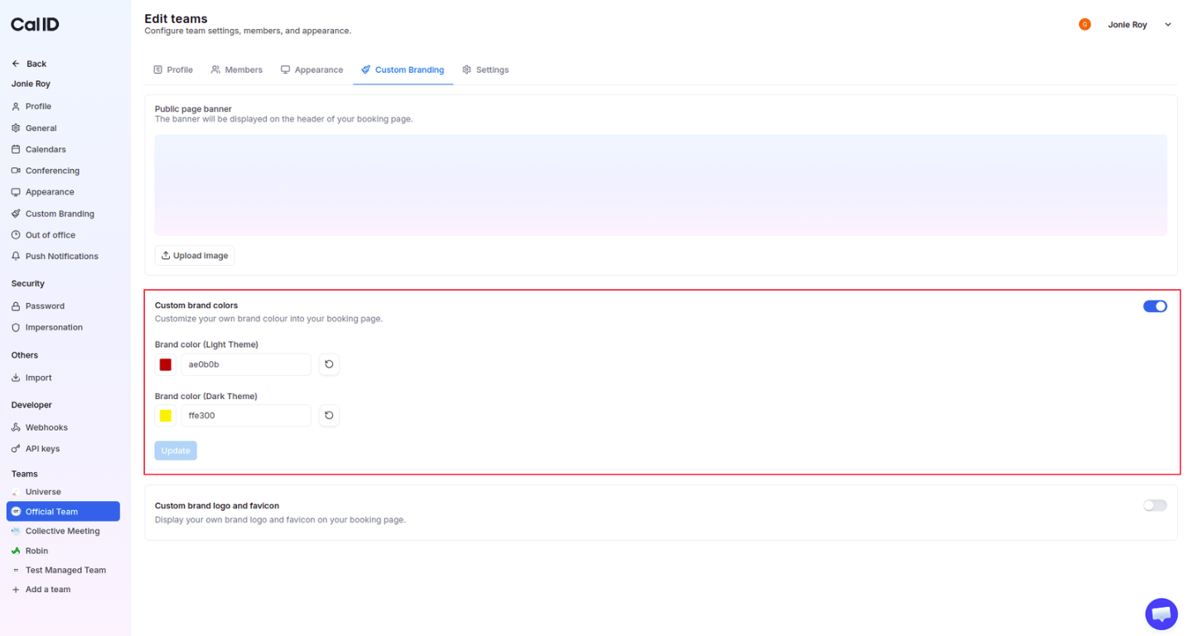1188x636 pixels.
Task: Click the Back arrow icon
Action: point(16,64)
